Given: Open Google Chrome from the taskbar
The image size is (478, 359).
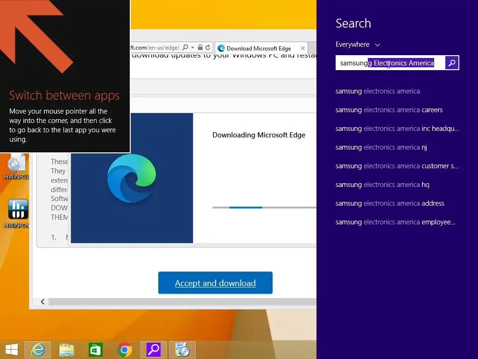Looking at the screenshot, I should pyautogui.click(x=124, y=350).
